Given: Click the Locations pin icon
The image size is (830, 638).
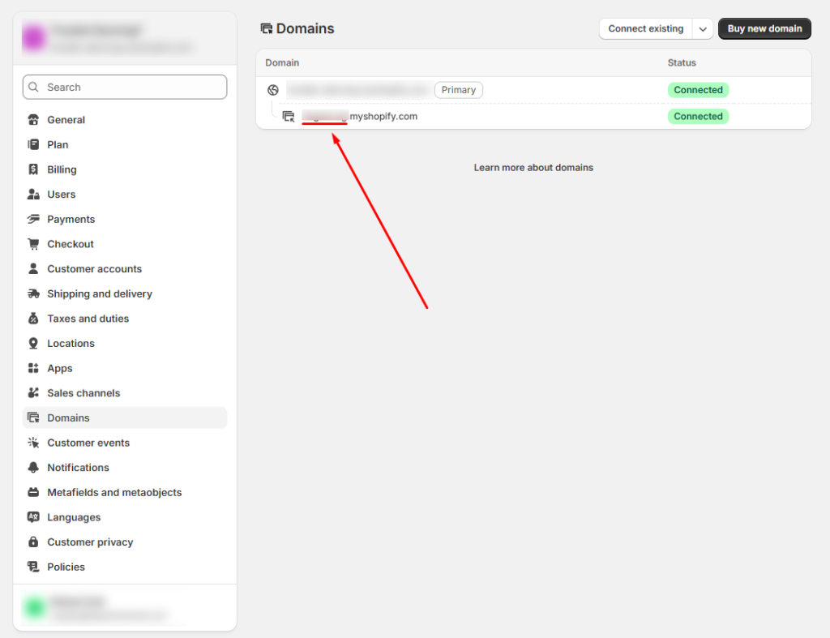Looking at the screenshot, I should (x=33, y=344).
